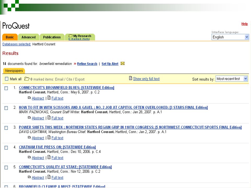Open Connecticut's Quality at Stake article
The width and height of the screenshot is (251, 188).
[x=65, y=167]
